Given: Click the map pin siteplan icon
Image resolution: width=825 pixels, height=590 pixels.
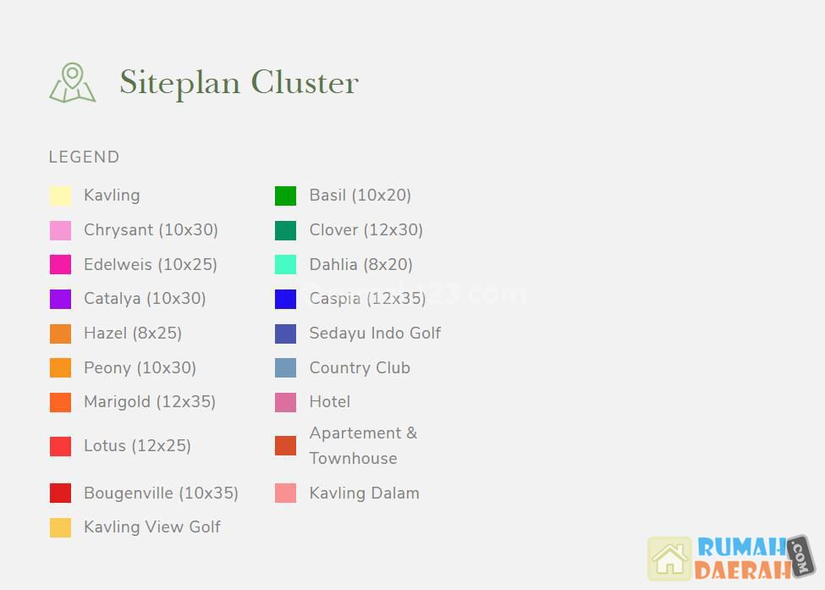Looking at the screenshot, I should [x=73, y=83].
